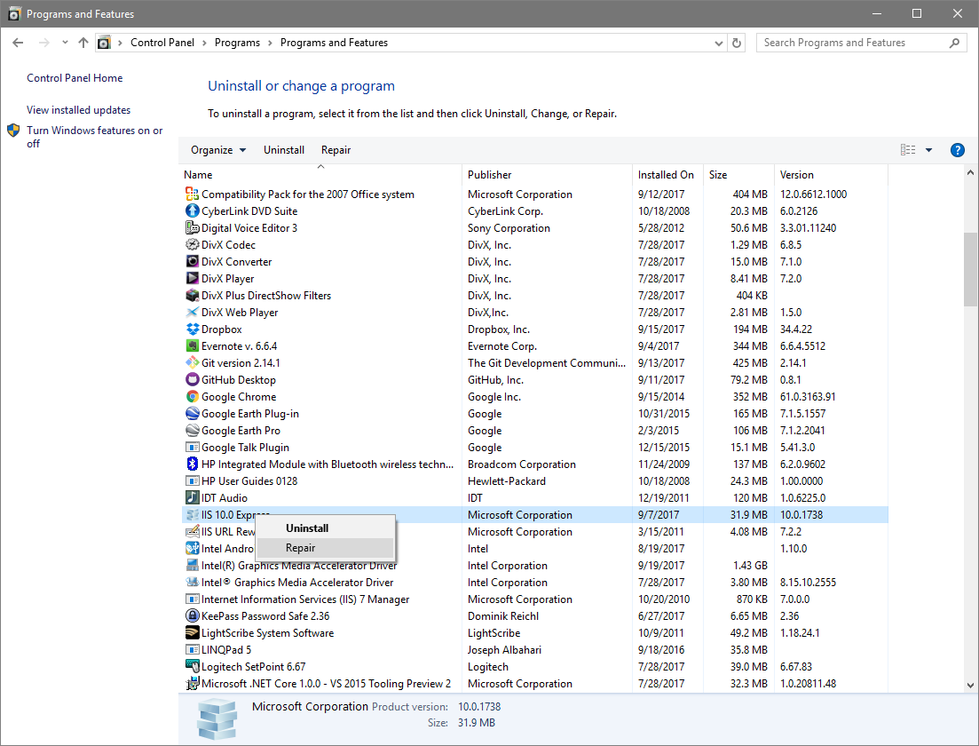Click the Google Earth Pro icon

click(x=193, y=431)
